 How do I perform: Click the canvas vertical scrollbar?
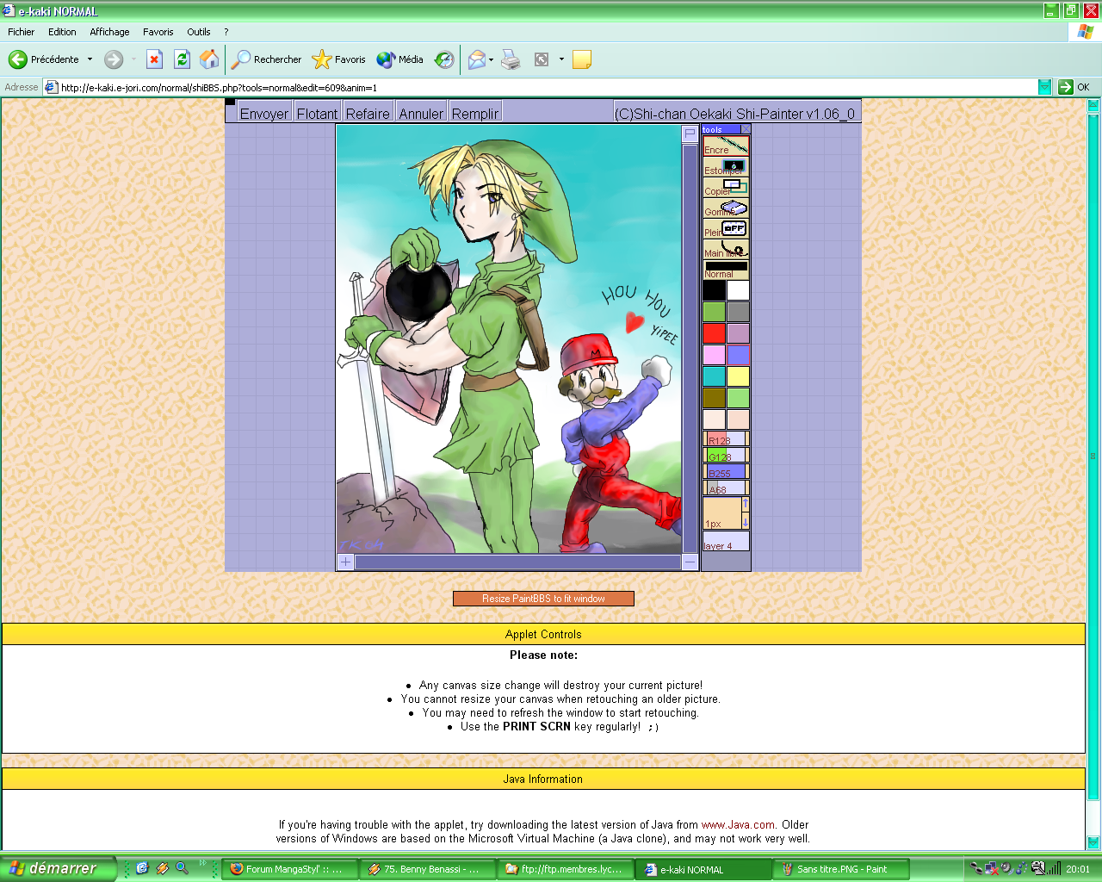[x=690, y=348]
